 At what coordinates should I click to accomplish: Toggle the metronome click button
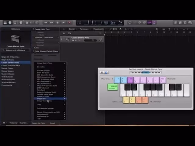click(x=154, y=23)
